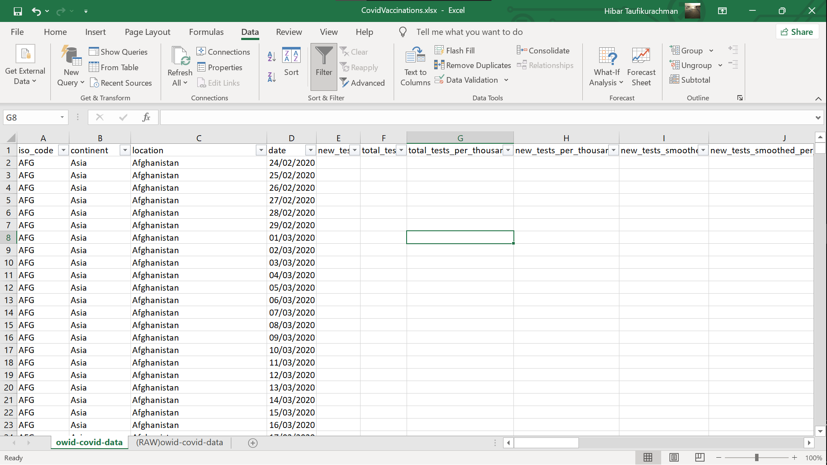Open the Name Box dropdown arrow
The image size is (827, 465).
click(x=62, y=117)
